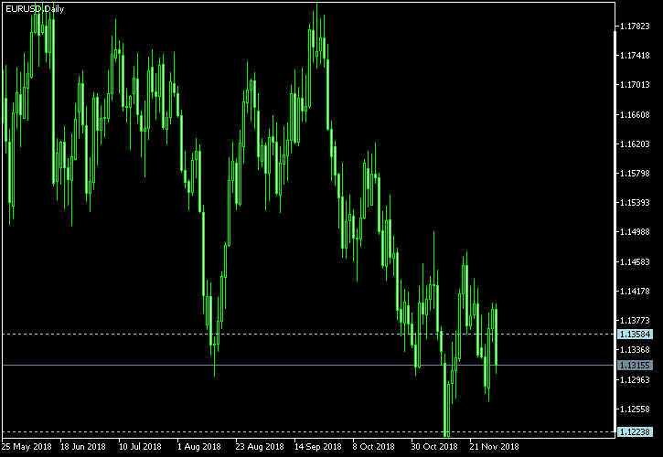This screenshot has width=663, height=457.
Task: Click the 1.16203 price scale label
Action: [x=635, y=144]
